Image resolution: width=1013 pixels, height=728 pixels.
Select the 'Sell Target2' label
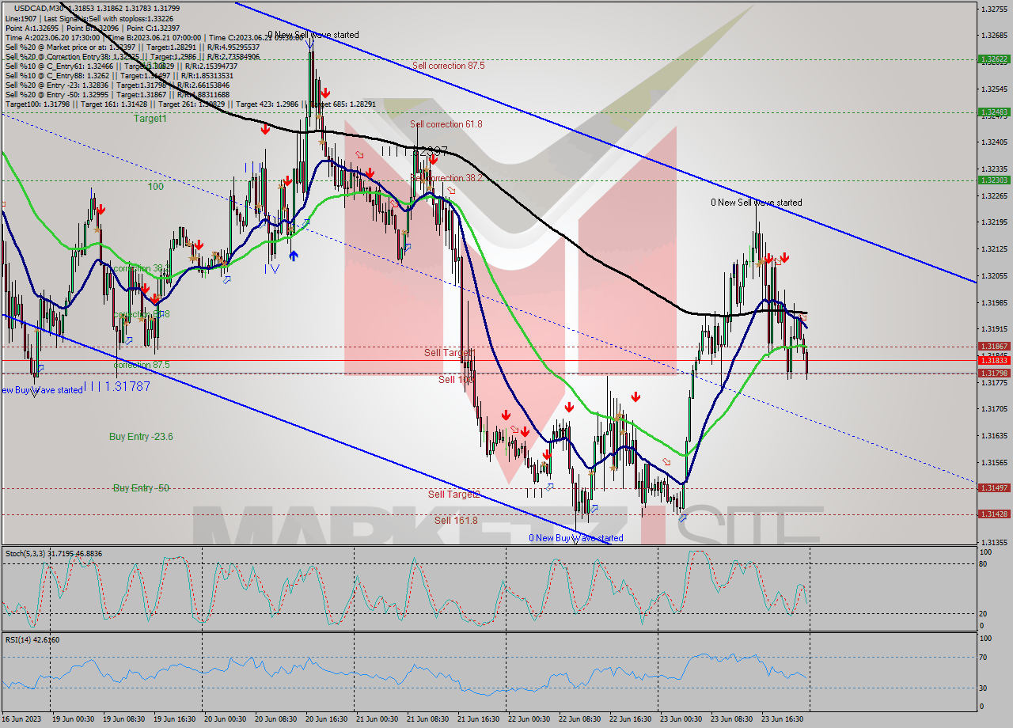(x=453, y=495)
